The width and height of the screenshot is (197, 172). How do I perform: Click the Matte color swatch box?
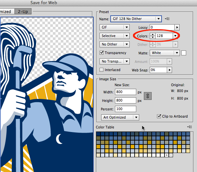click(x=184, y=53)
